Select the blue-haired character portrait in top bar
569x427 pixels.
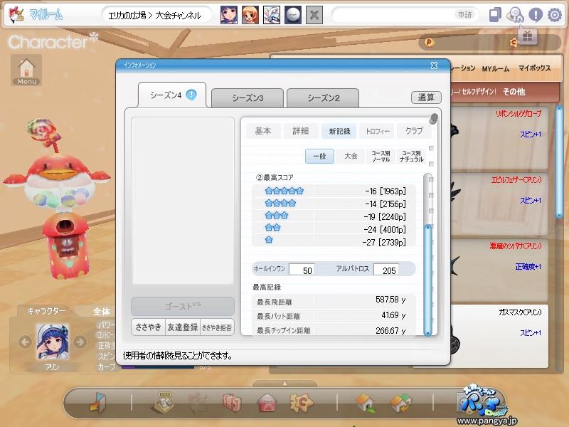pyautogui.click(x=229, y=15)
